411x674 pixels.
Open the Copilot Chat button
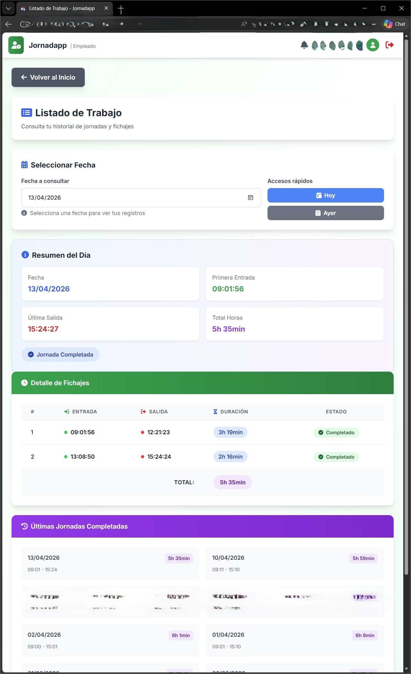point(395,24)
